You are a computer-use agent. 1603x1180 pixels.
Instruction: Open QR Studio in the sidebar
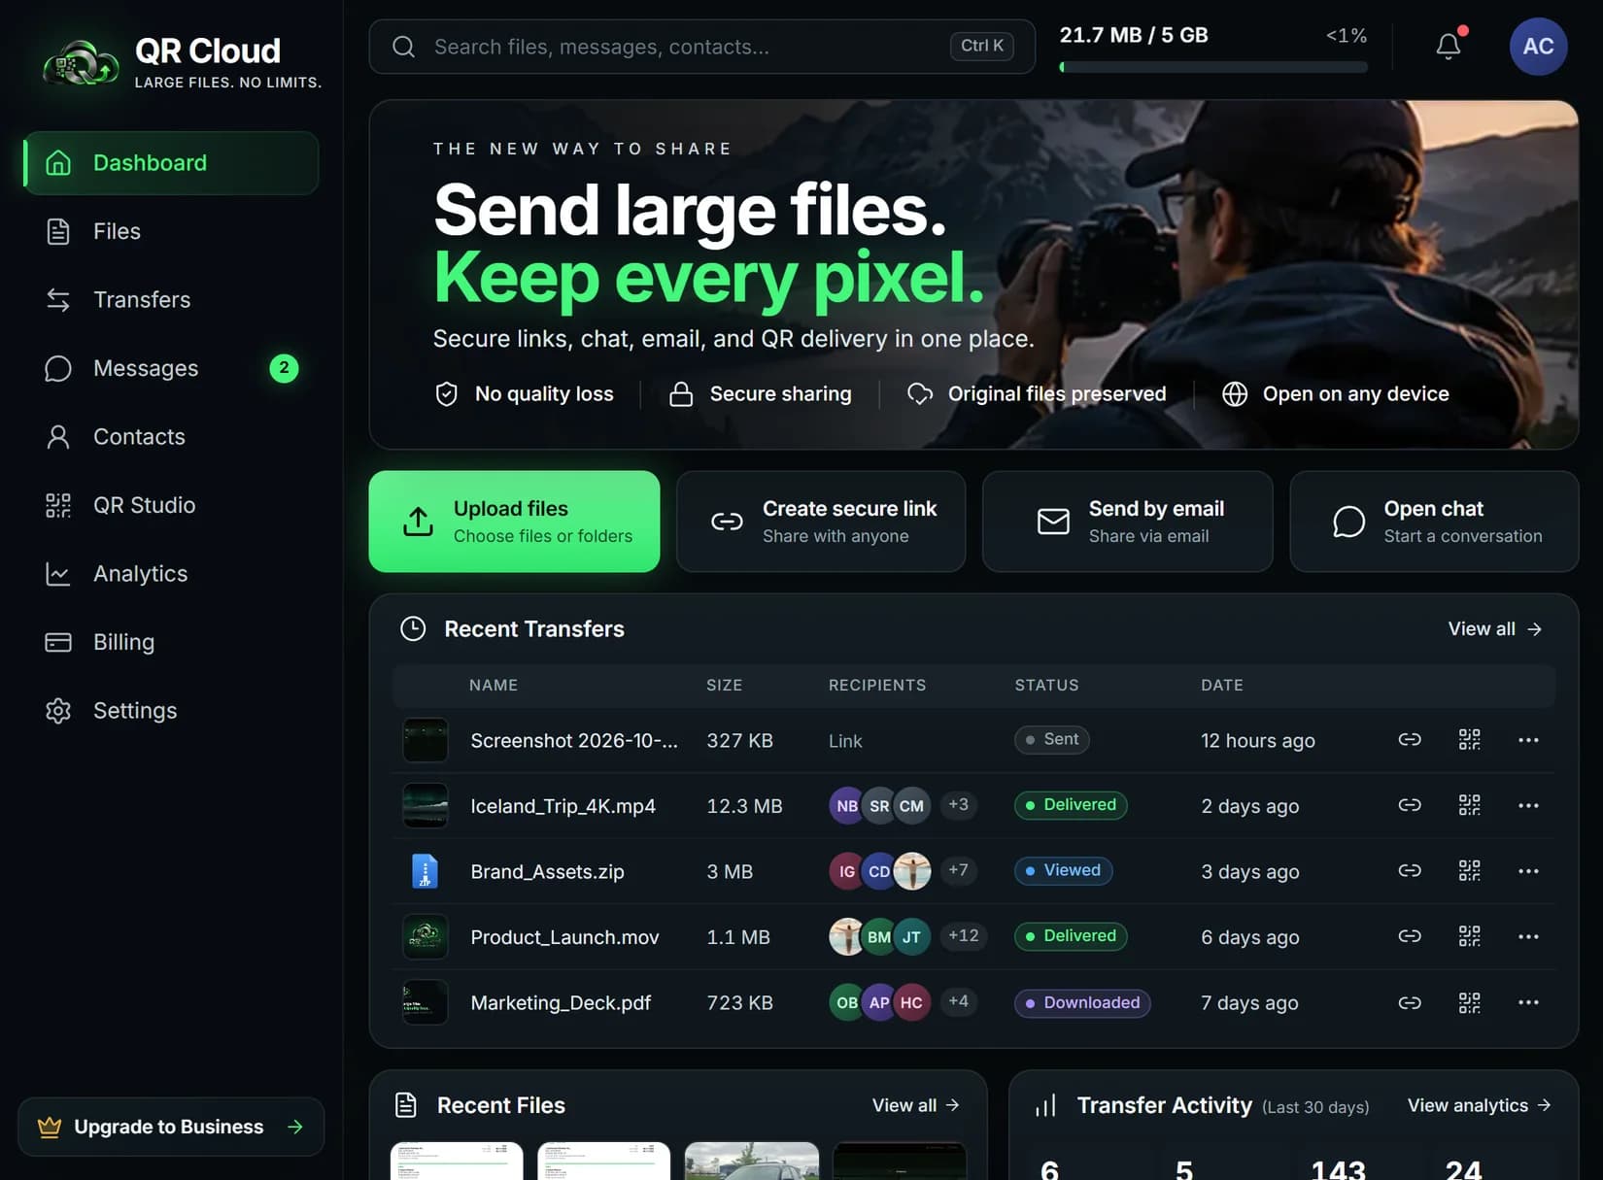pyautogui.click(x=171, y=505)
